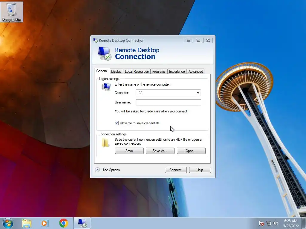Screen dimensions: 306x229
Task: Click the Remote Desktop Connection banner monitor icon
Action: tap(104, 54)
